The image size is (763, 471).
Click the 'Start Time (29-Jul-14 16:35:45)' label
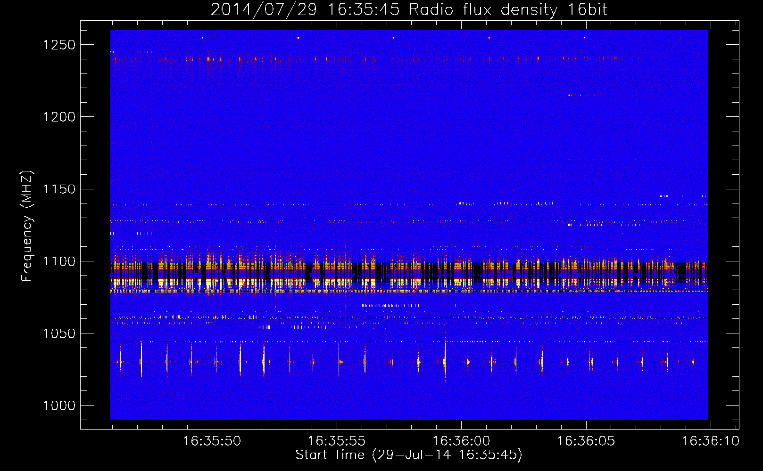point(409,455)
